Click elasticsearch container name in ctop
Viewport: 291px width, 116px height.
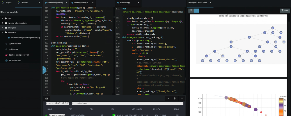point(57,115)
